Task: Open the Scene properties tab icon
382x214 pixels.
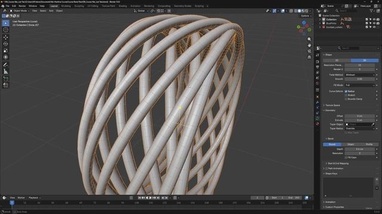Action: click(x=318, y=78)
